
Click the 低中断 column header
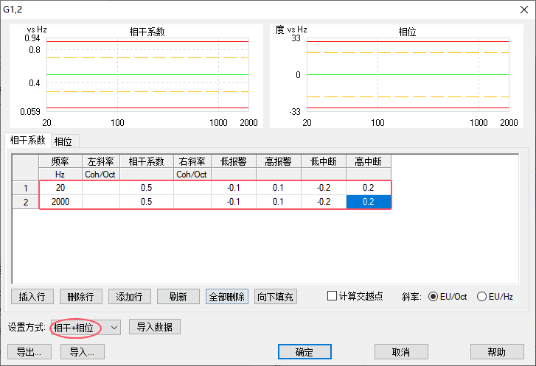pos(324,161)
